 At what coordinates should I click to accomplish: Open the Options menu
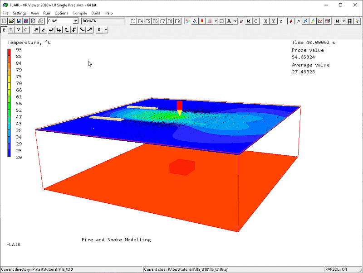61,13
